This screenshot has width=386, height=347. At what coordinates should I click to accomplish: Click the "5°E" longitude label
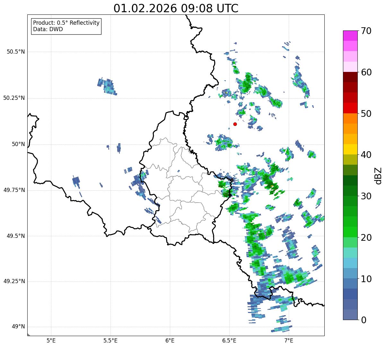[x=51, y=340]
